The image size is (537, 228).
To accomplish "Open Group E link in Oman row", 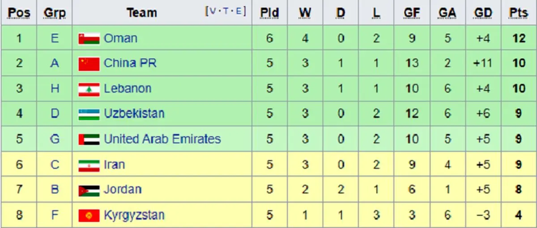I will tap(55, 38).
